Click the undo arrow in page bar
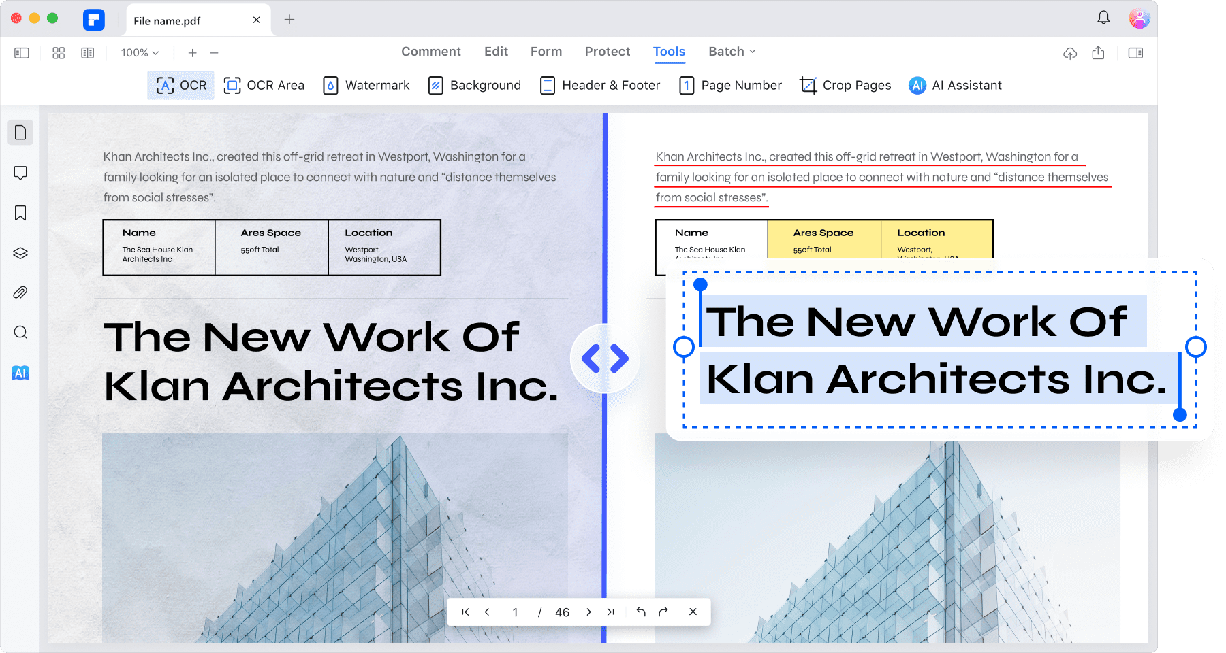 (641, 612)
